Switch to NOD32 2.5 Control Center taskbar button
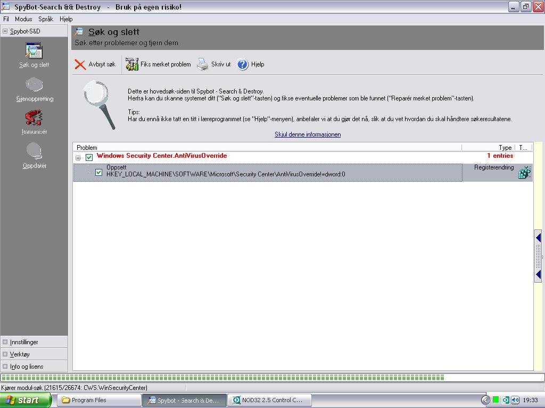 (269, 400)
